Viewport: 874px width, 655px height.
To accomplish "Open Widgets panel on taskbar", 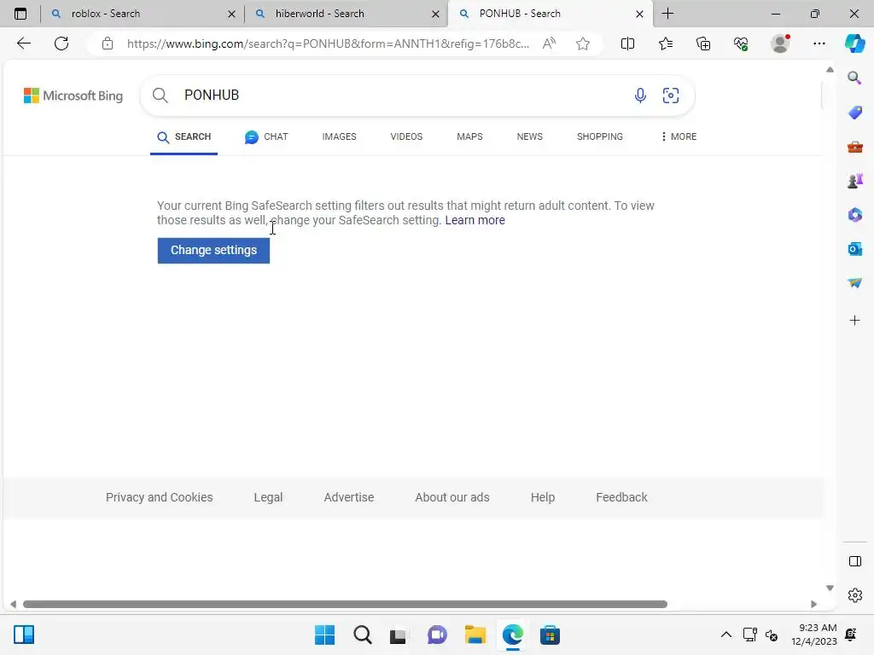I will 24,635.
